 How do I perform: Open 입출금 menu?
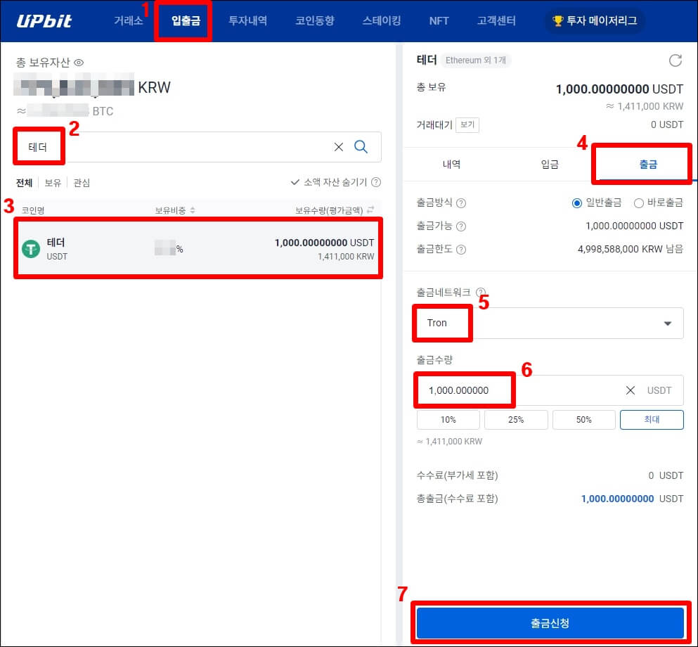click(x=186, y=21)
